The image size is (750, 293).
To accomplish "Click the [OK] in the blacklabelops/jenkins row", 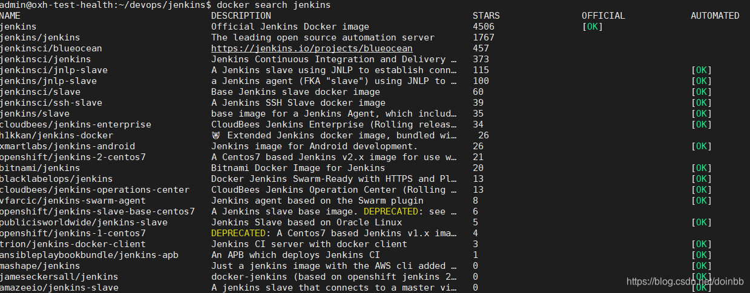I will pos(702,179).
